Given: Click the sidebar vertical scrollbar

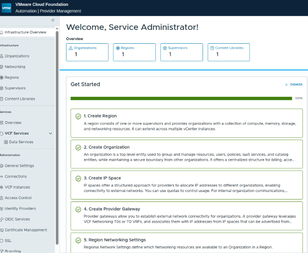Looking at the screenshot, I should (57, 138).
